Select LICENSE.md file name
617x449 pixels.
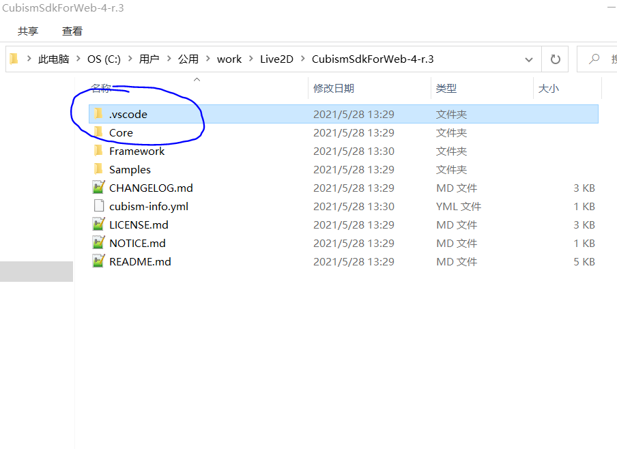(139, 224)
